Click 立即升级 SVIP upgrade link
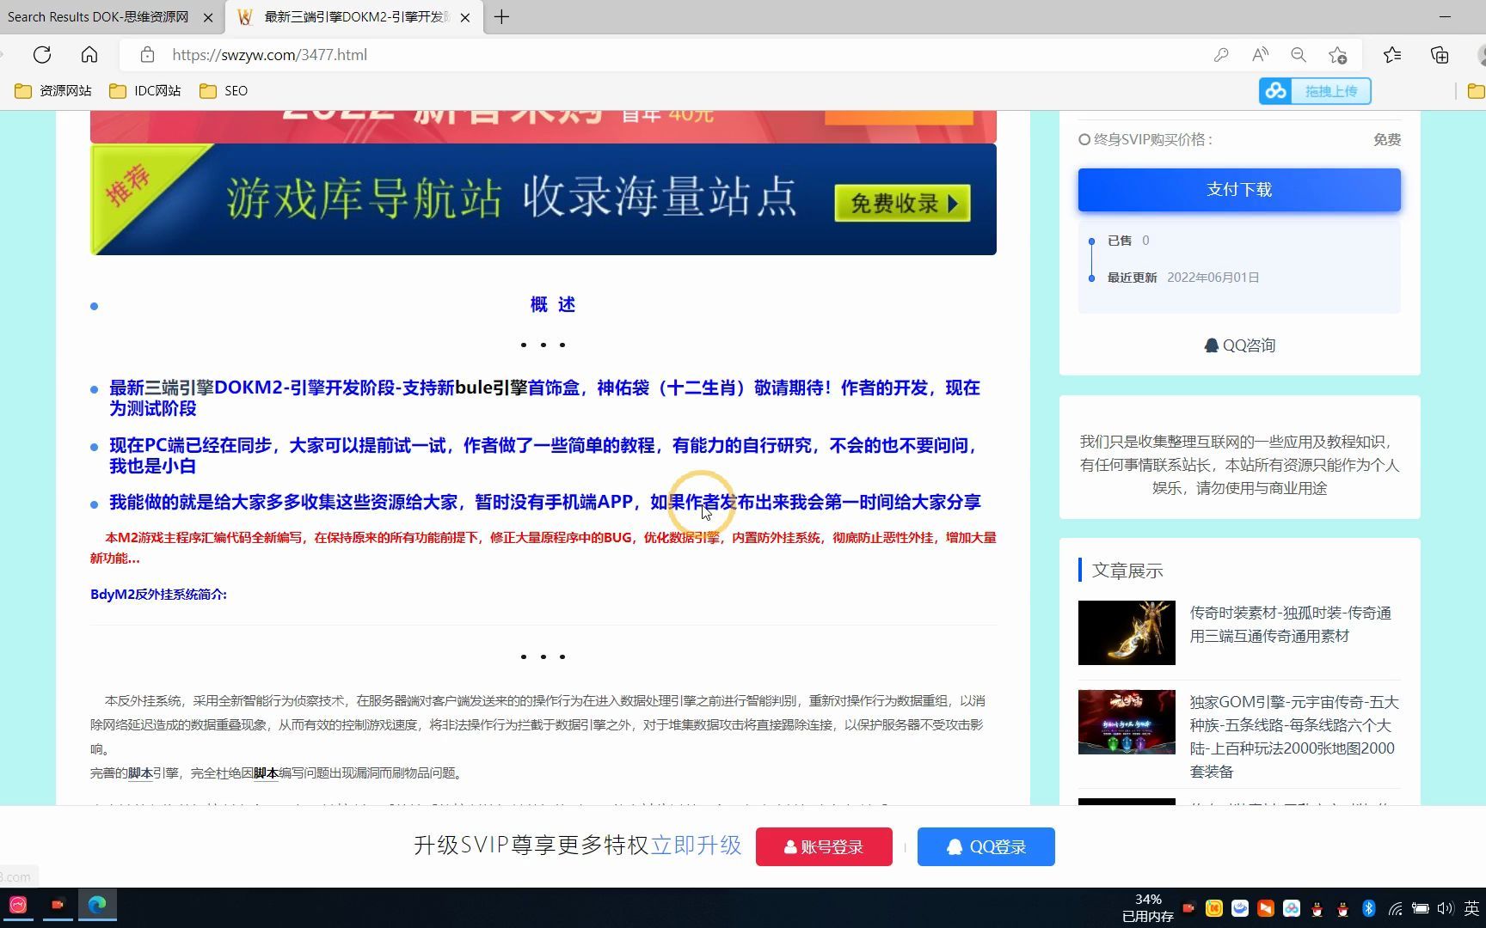Viewport: 1486px width, 928px height. point(696,846)
